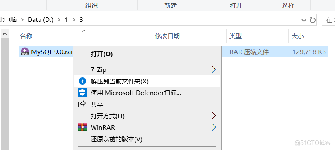
Task: Go to folder 1 in the breadcrumb
Action: [x=66, y=20]
